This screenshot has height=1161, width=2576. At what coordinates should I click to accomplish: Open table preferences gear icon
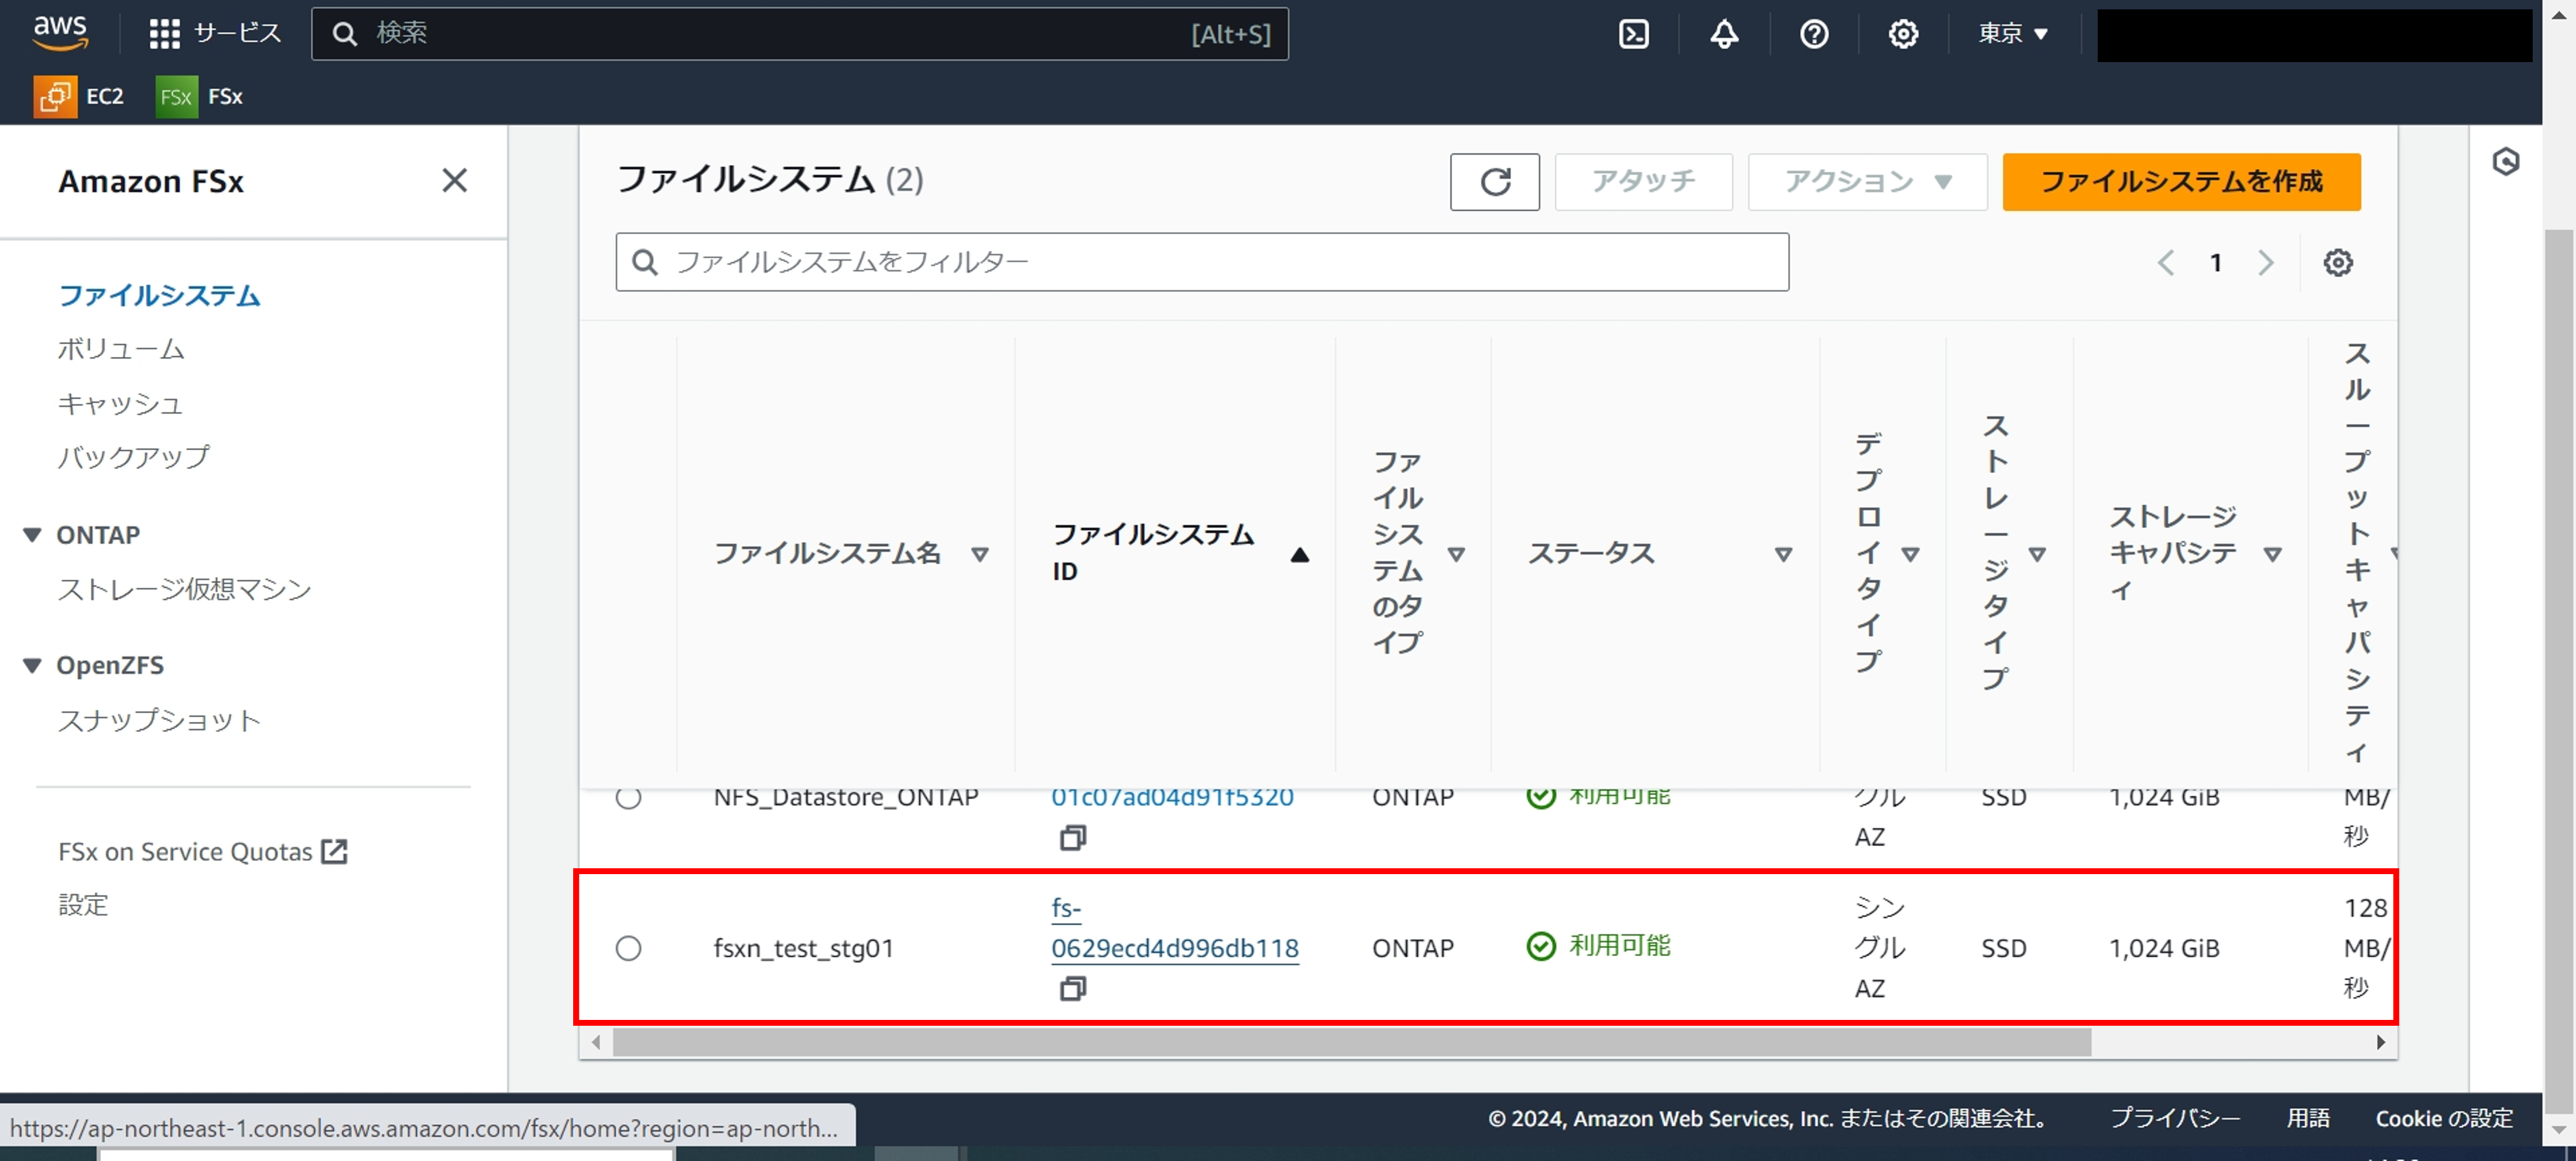[2337, 263]
